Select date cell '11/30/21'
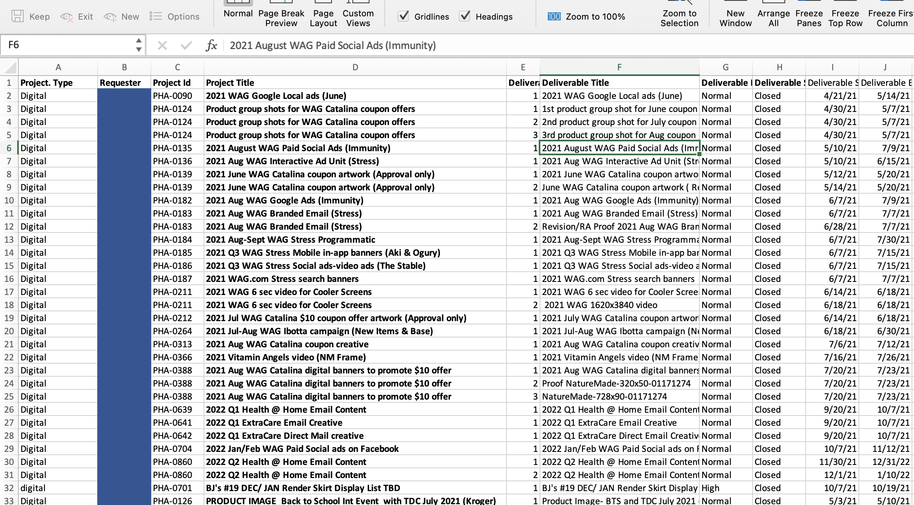 pyautogui.click(x=832, y=462)
